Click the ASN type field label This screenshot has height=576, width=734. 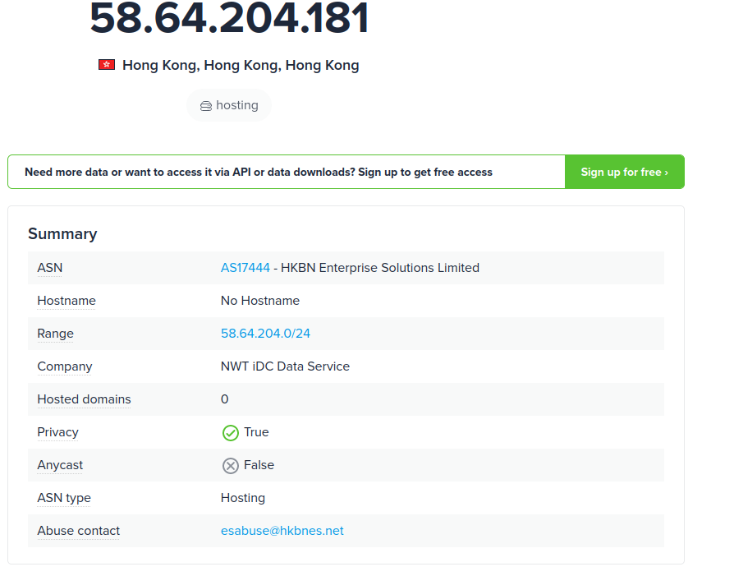tap(64, 498)
